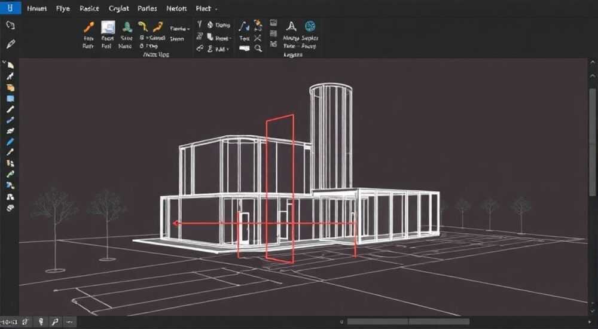Open the Crylat menu

pos(118,8)
